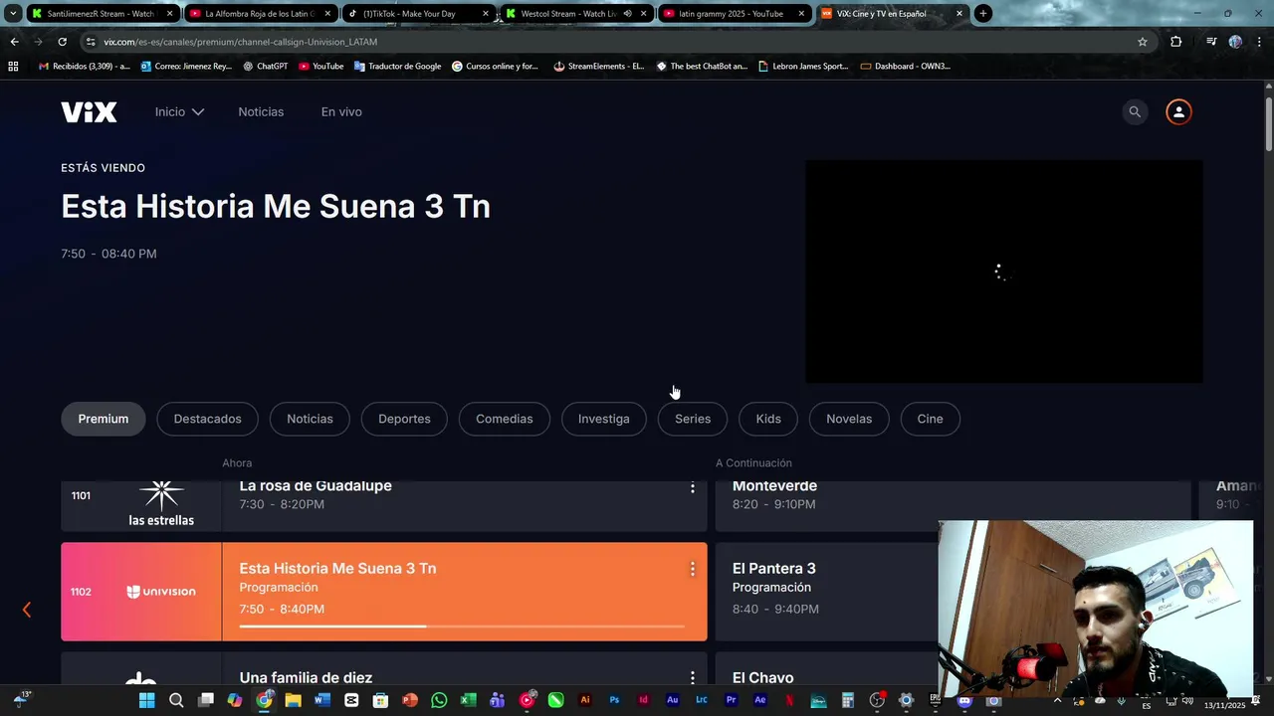Open the Traductor de Google bookmark
Image resolution: width=1274 pixels, height=716 pixels.
pyautogui.click(x=397, y=67)
